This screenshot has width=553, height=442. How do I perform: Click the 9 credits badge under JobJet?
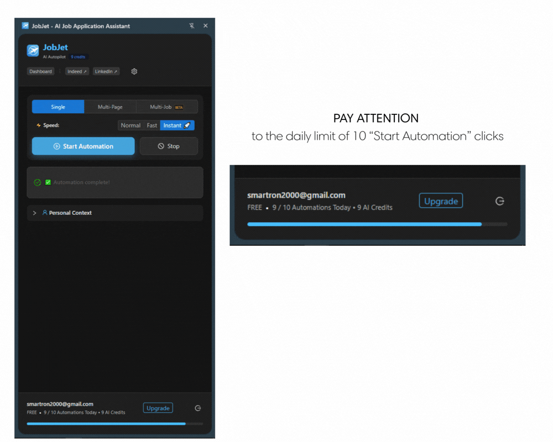click(78, 57)
